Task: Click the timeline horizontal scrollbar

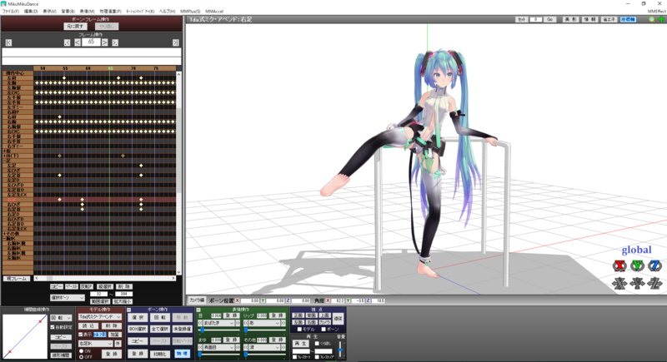Action: point(105,279)
